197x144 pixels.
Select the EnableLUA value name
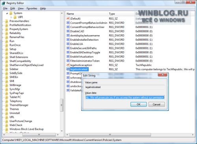coord(76,44)
